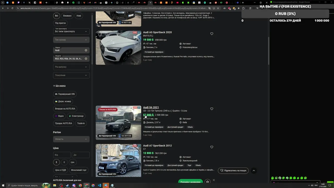Select dollar currency for price
This screenshot has height=188, width=334.
(56, 162)
